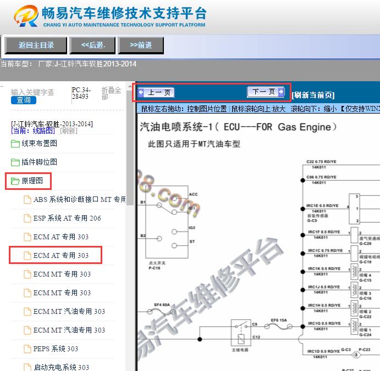Click the C22 0.75 RD/YE wire label

(321, 162)
